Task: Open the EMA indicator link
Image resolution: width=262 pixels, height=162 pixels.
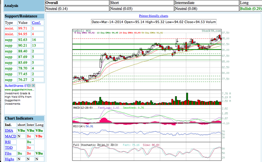Action: 9,130
